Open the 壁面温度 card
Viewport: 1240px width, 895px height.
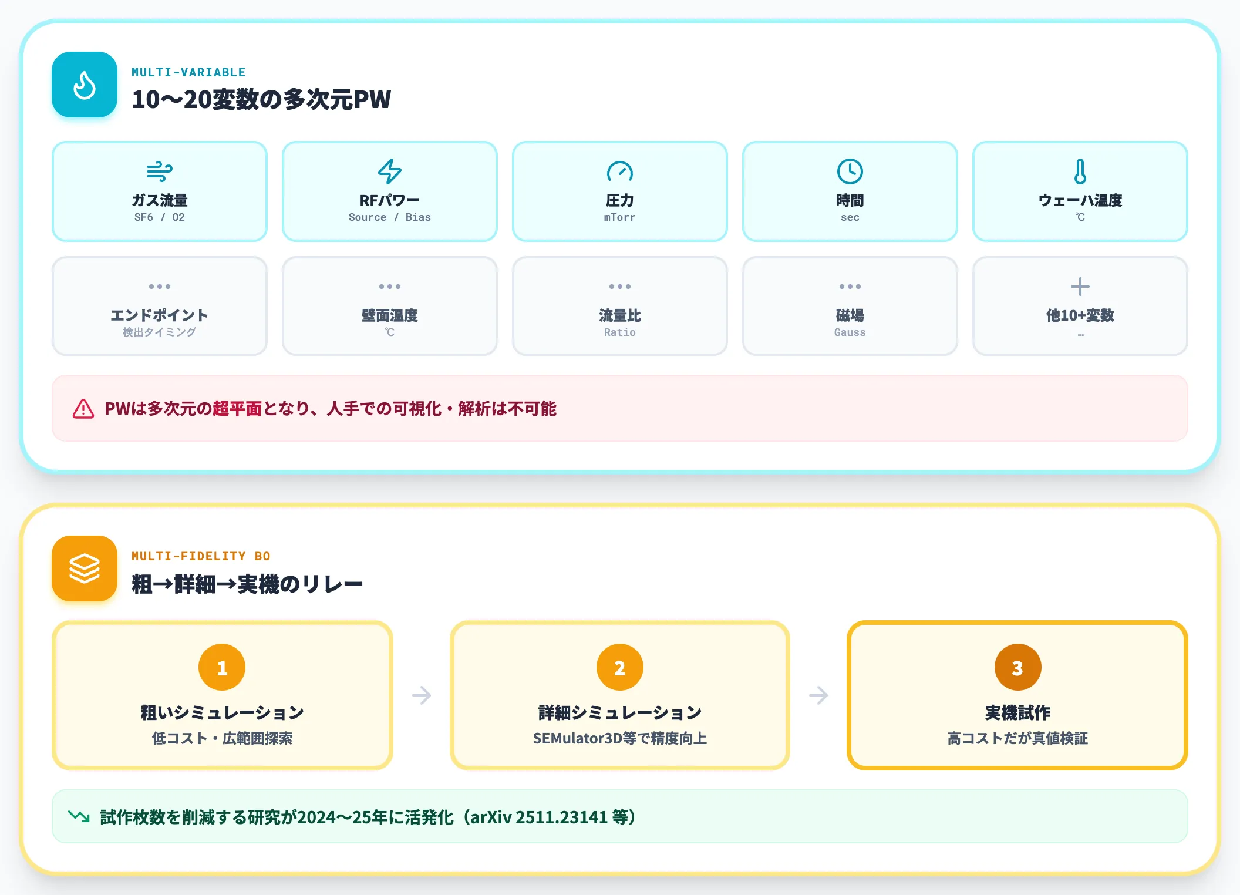pyautogui.click(x=390, y=306)
